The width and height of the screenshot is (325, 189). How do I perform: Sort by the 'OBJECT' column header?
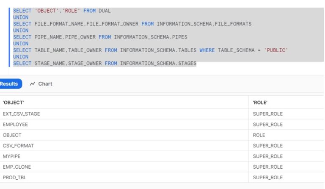click(x=14, y=103)
